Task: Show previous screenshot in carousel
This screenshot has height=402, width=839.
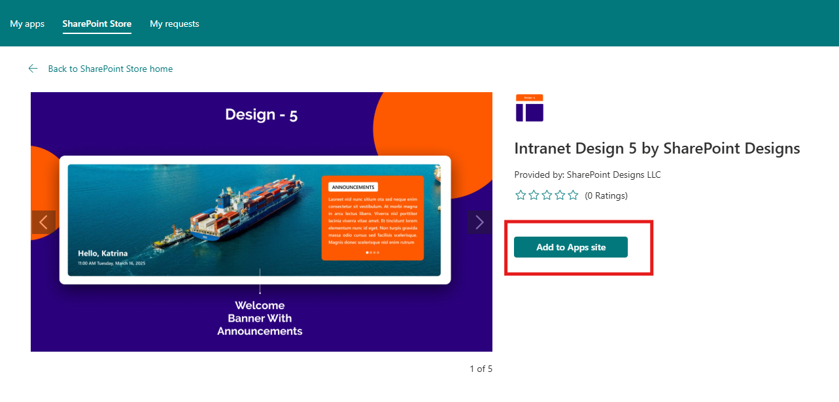Action: (x=44, y=222)
